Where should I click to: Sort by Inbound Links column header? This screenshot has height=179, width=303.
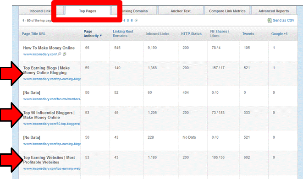(158, 34)
